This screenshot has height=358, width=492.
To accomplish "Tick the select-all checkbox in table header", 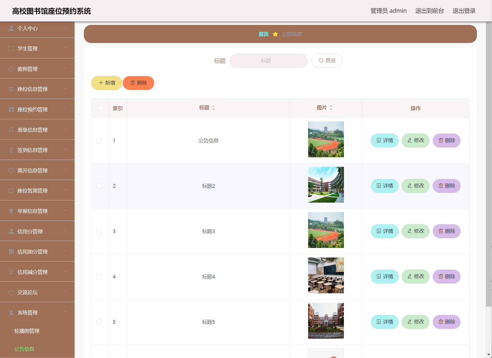I will [100, 108].
